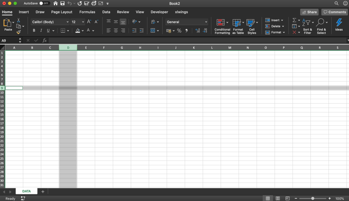Viewport: 349px width, 201px height.
Task: Click the Ideas lightning icon
Action: 339,25
